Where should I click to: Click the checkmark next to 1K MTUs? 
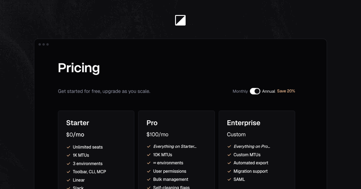[x=68, y=155]
